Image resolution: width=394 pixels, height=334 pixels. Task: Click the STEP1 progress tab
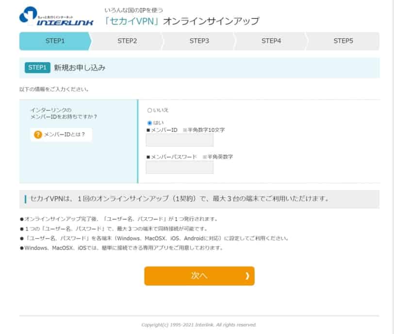[x=55, y=41]
